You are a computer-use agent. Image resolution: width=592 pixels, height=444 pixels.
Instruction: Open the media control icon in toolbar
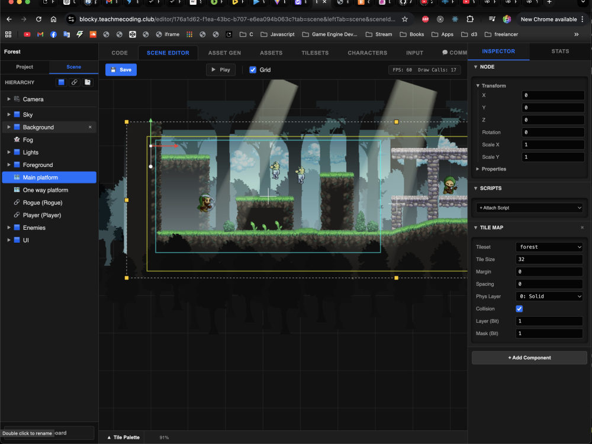492,20
